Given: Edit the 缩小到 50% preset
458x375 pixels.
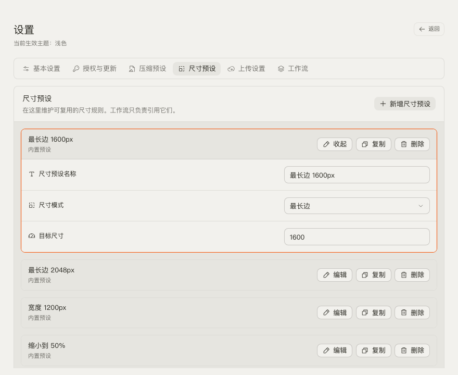Looking at the screenshot, I should tap(335, 350).
